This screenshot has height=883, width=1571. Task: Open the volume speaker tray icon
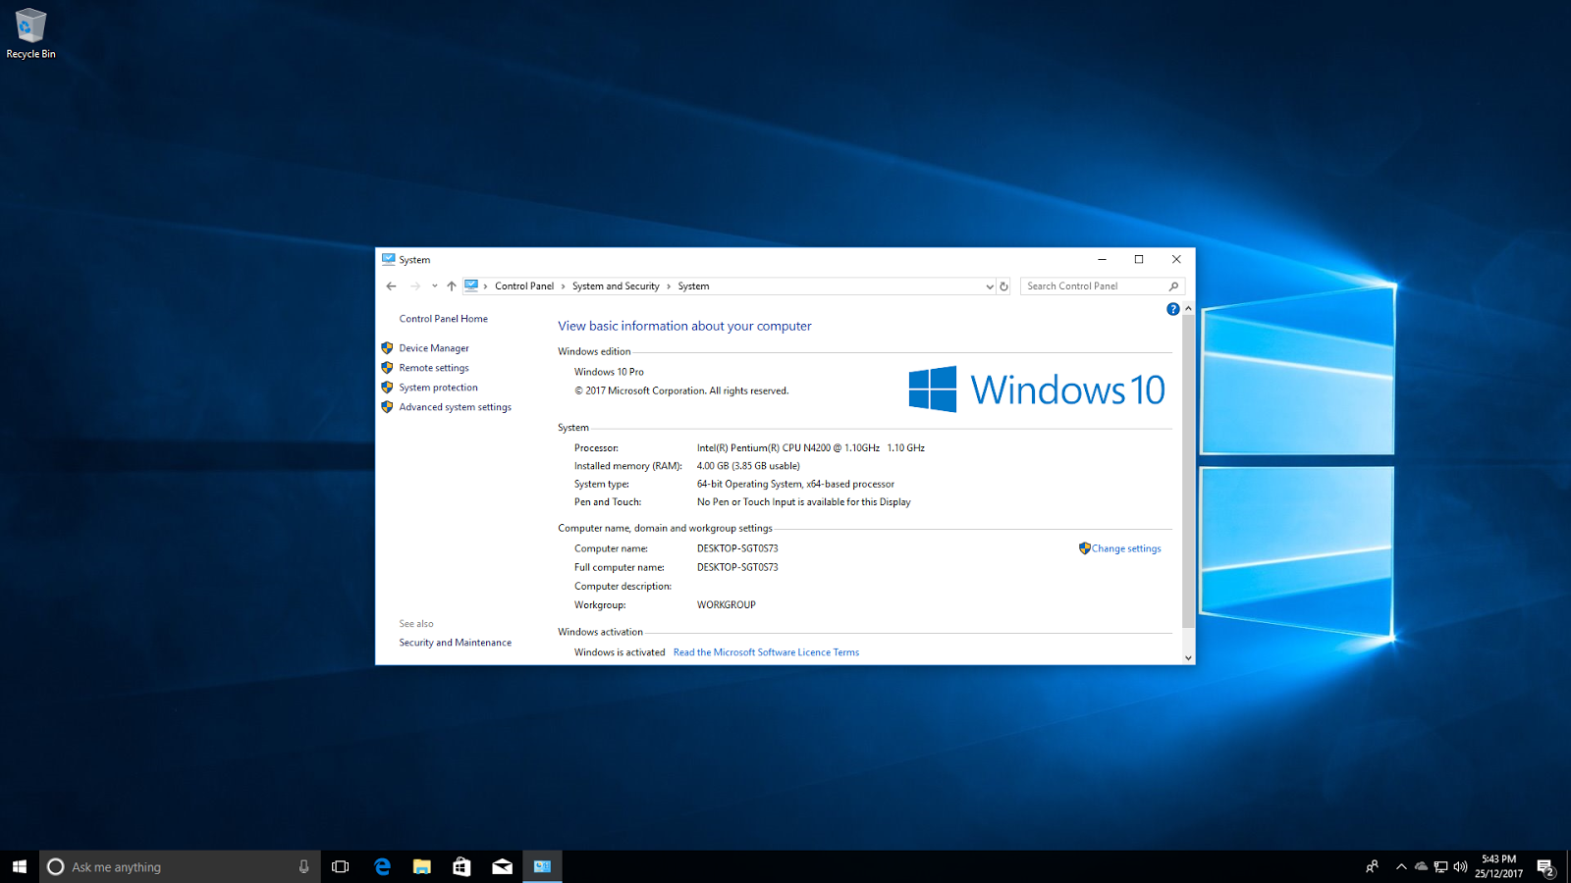(1460, 866)
